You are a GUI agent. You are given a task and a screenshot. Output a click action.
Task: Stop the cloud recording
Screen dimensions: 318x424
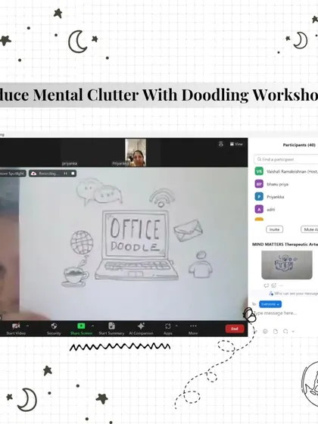pos(73,173)
